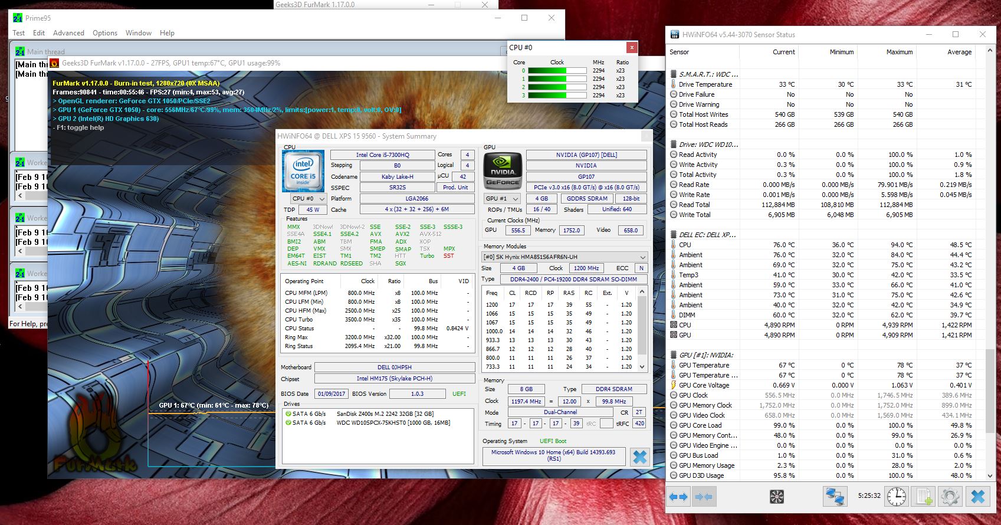This screenshot has height=525, width=1001.
Task: Click the NVIDIA (GP107) [DELL] field
Action: tap(586, 155)
